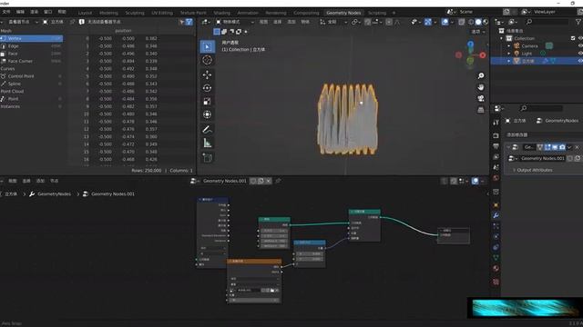The height and width of the screenshot is (327, 583).
Task: Toggle modifier show in render camera button
Action: point(562,147)
